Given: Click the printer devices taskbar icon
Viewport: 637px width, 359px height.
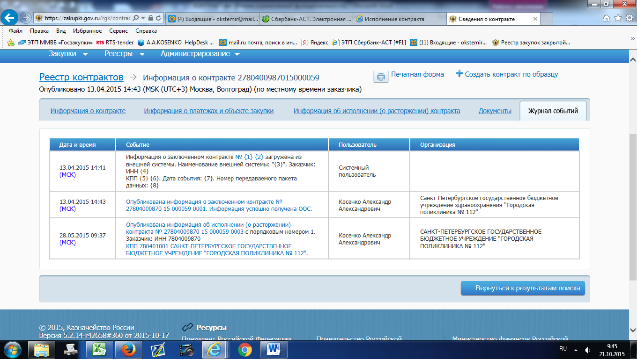Looking at the screenshot, I should pyautogui.click(x=70, y=350).
